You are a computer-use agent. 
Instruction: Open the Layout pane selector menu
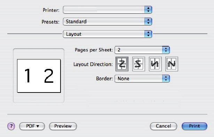pos(108,34)
